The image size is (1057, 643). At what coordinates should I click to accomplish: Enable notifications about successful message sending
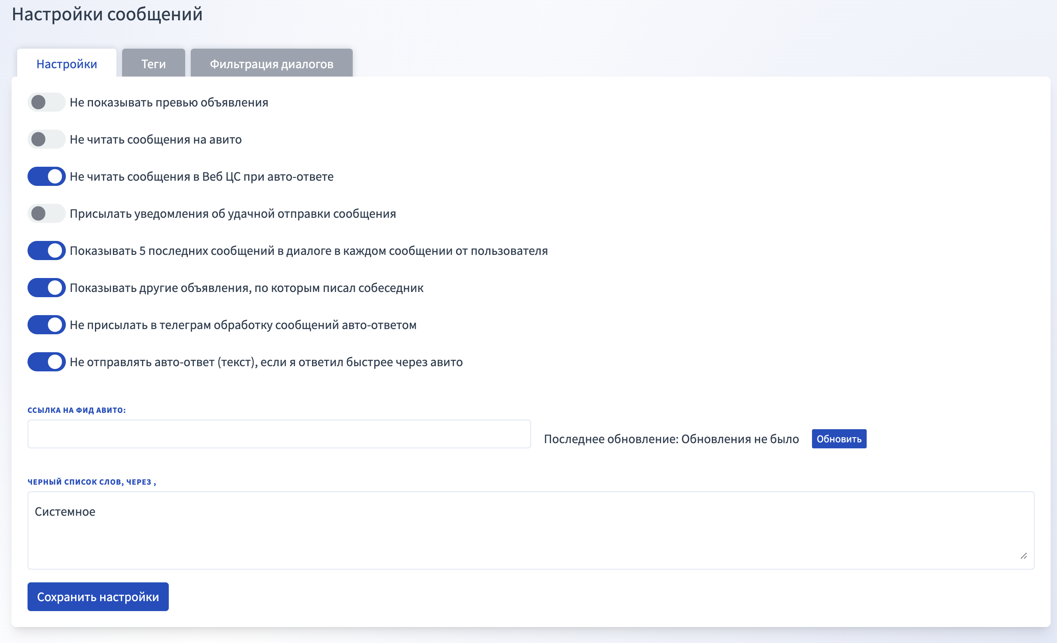click(x=46, y=214)
